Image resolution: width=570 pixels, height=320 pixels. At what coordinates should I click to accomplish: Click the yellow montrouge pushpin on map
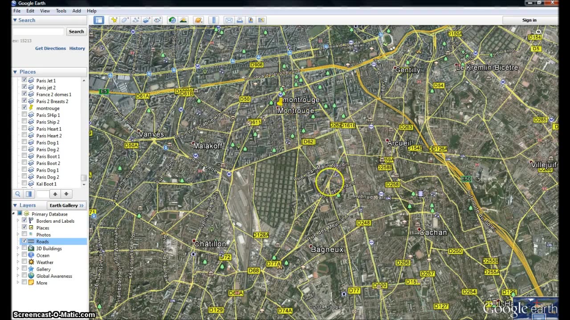point(280,102)
